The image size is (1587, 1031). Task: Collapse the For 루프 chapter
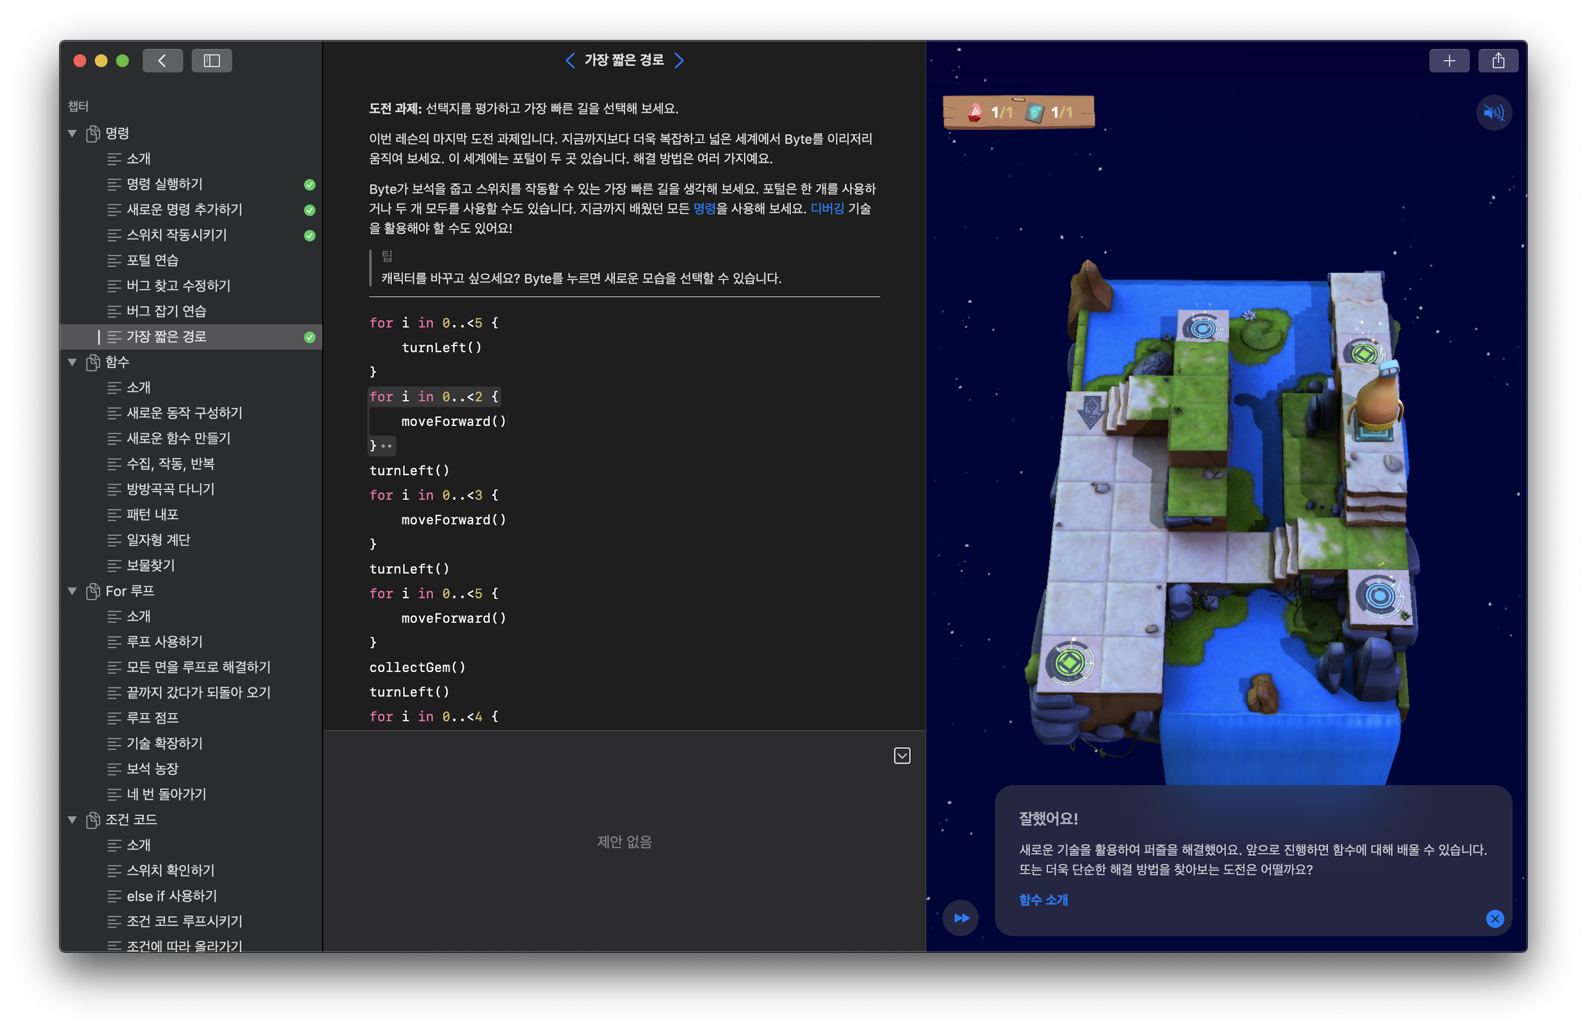[x=72, y=591]
